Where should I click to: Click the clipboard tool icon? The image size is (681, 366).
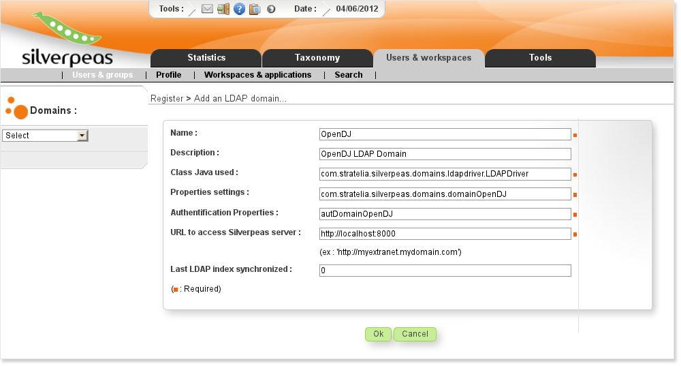pyautogui.click(x=255, y=9)
